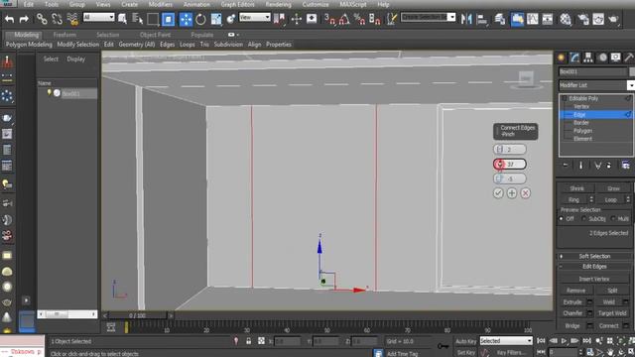Screen dimensions: 635x357
Task: Toggle Box001 light bulb visibility icon
Action: point(49,92)
